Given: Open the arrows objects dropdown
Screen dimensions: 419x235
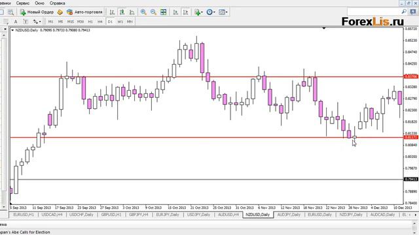Looking at the screenshot, I should 37,22.
